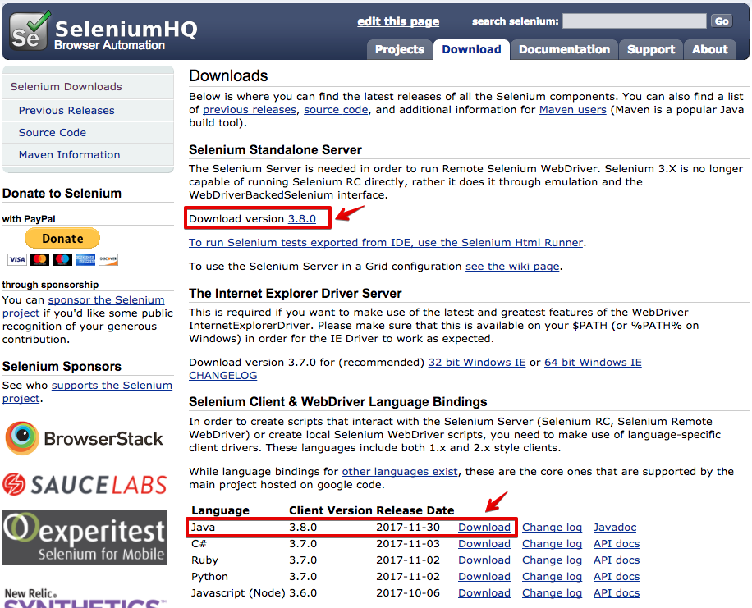Click the Visa card icon

(x=17, y=259)
